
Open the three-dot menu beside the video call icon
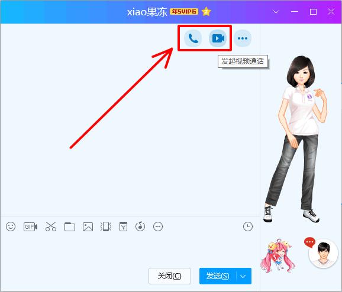point(243,38)
